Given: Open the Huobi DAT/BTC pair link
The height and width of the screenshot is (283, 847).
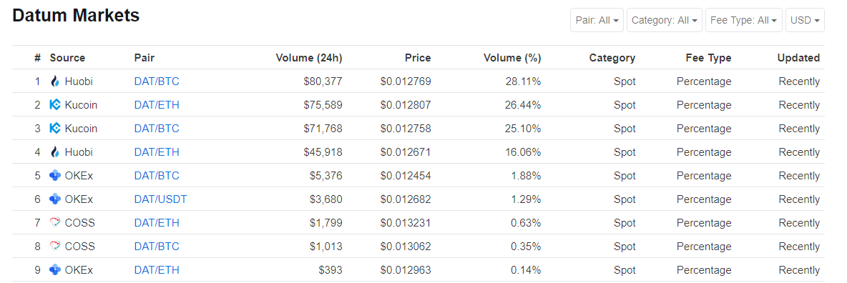Looking at the screenshot, I should 157,81.
